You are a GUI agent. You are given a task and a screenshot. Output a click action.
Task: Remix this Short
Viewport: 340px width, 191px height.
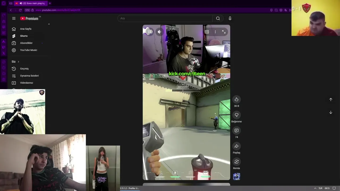tap(236, 162)
